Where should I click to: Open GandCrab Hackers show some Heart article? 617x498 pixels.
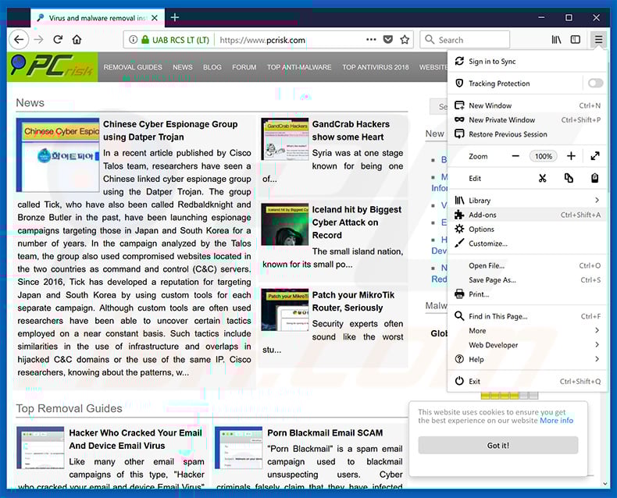click(351, 130)
